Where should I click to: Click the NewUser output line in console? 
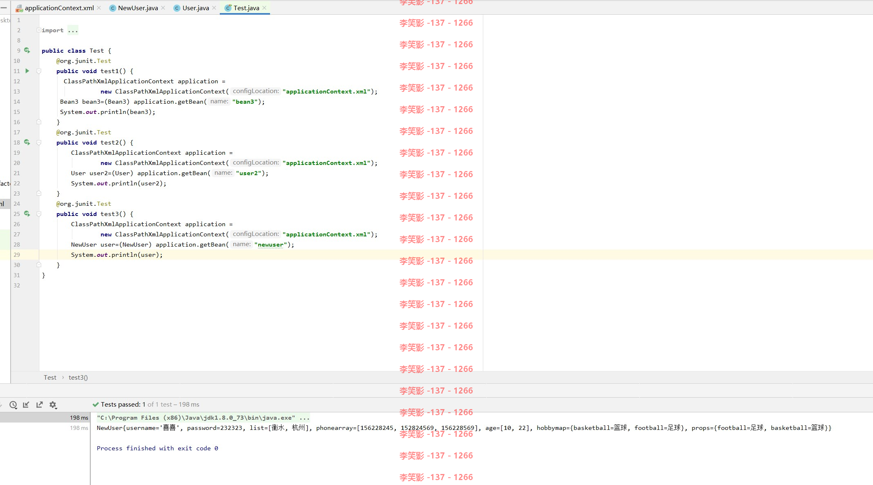(x=464, y=428)
